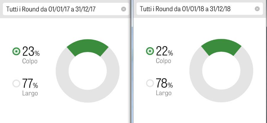The image size is (267, 123).
Task: Click the Colpo label under 23%
Action: [x=30, y=61]
